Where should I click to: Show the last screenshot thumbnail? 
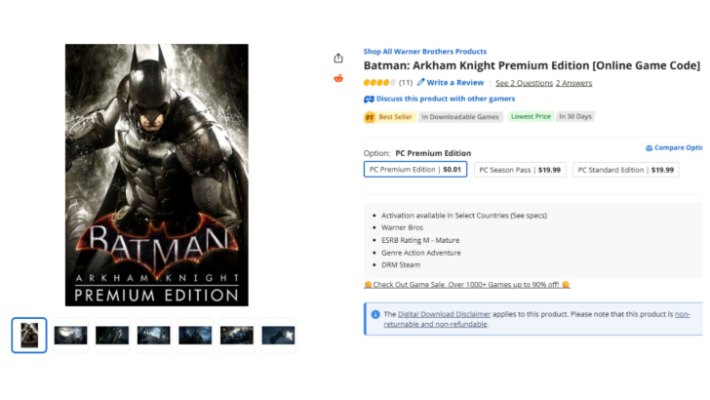[x=278, y=335]
